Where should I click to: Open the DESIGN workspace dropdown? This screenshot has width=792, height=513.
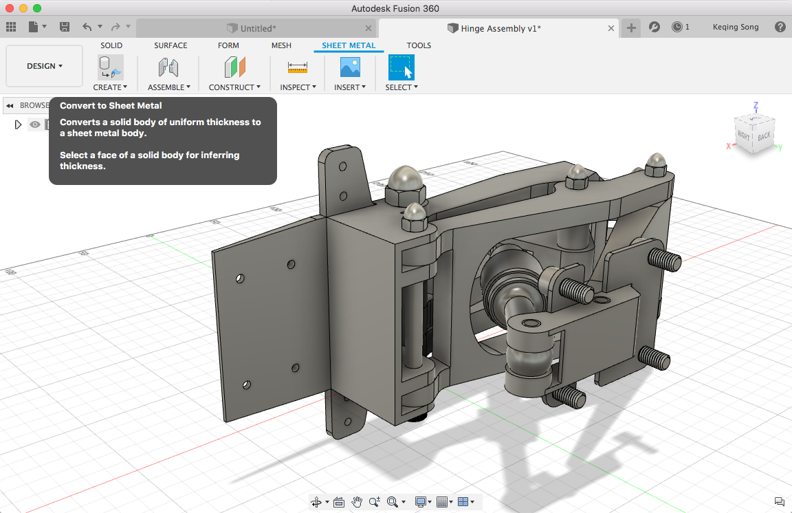coord(45,66)
